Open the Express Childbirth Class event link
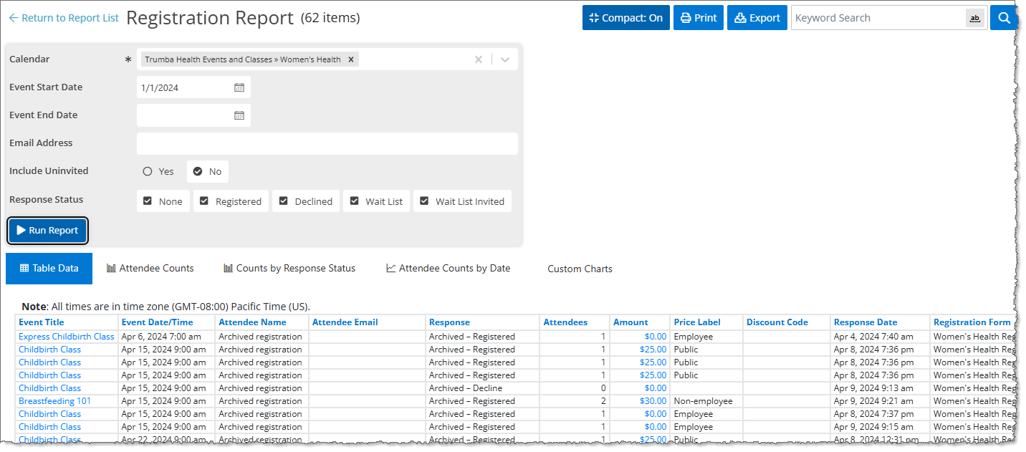 tap(67, 337)
